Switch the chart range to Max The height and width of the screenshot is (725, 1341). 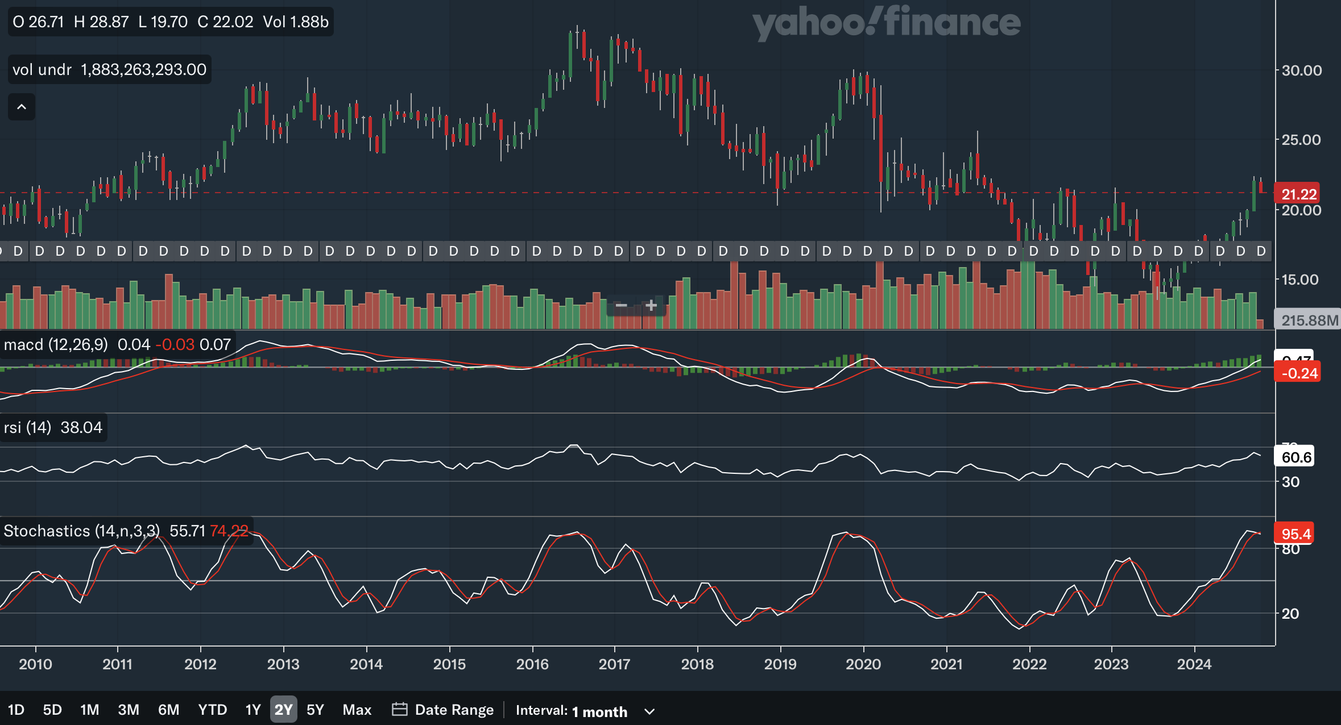click(x=357, y=710)
